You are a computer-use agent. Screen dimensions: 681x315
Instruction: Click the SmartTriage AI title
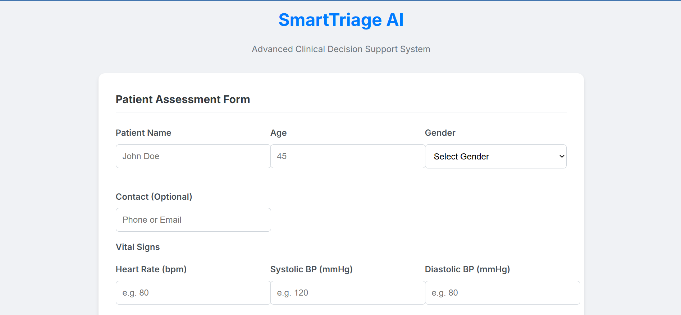pyautogui.click(x=341, y=20)
